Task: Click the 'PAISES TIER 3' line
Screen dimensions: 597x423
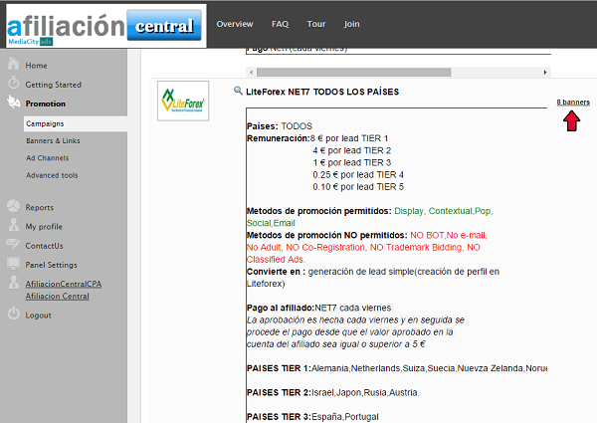Action: pos(312,417)
